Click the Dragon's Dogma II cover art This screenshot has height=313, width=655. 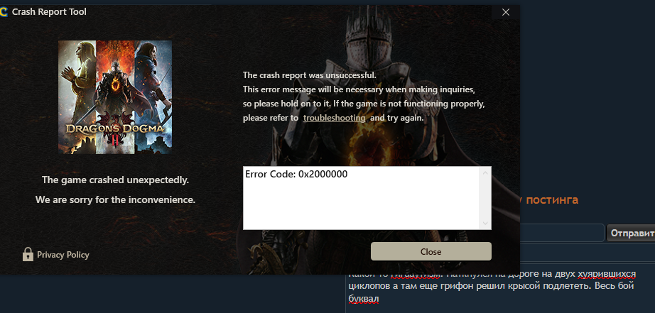(x=115, y=97)
